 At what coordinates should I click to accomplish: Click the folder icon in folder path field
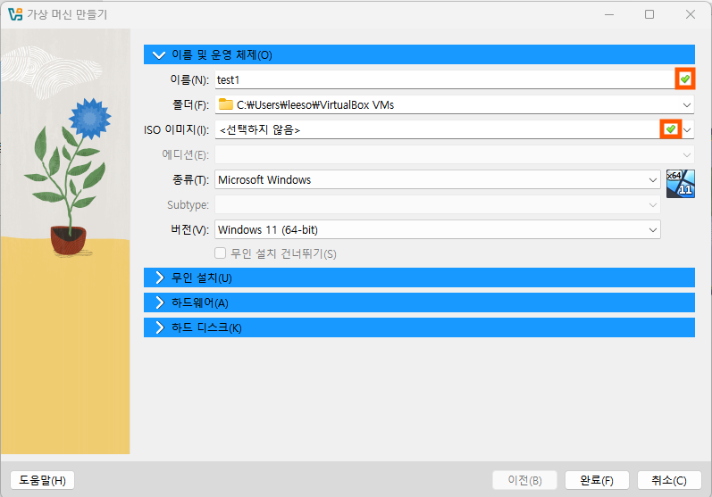pyautogui.click(x=226, y=104)
